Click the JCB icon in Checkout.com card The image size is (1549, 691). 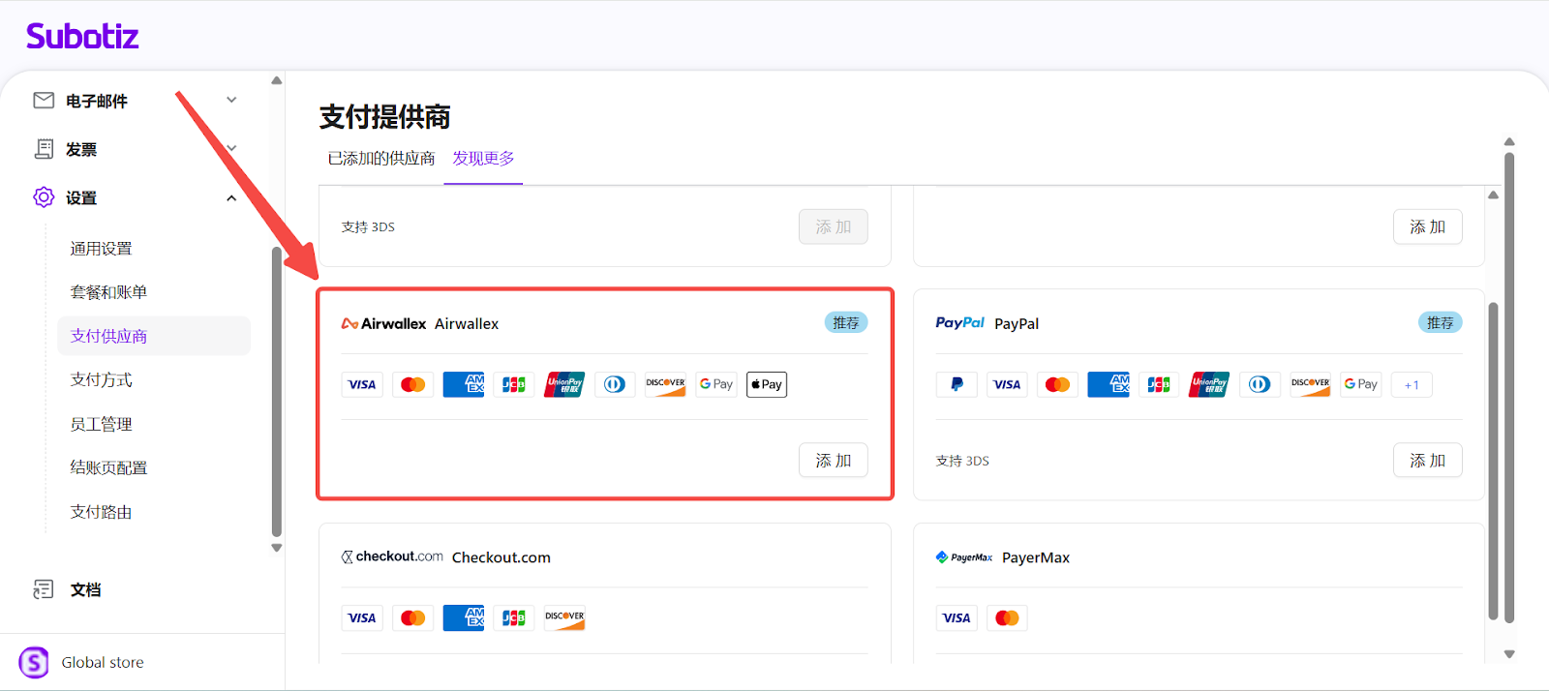coord(513,618)
